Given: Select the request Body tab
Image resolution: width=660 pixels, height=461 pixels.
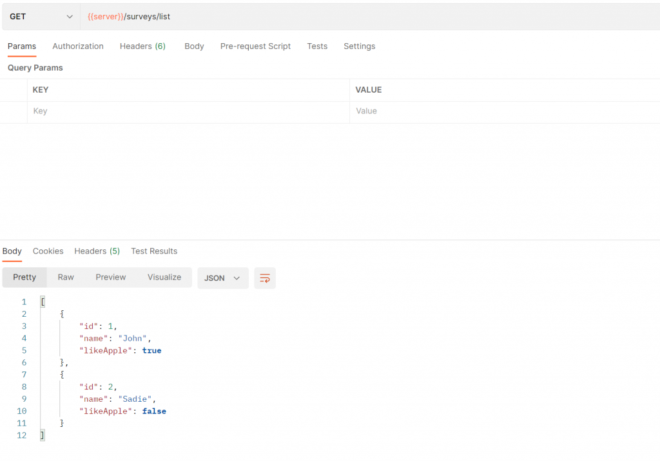Looking at the screenshot, I should (x=194, y=46).
